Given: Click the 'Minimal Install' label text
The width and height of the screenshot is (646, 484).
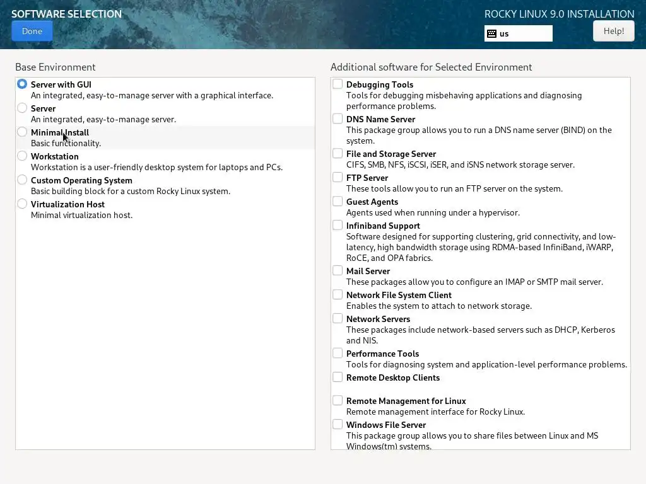Looking at the screenshot, I should (x=60, y=132).
